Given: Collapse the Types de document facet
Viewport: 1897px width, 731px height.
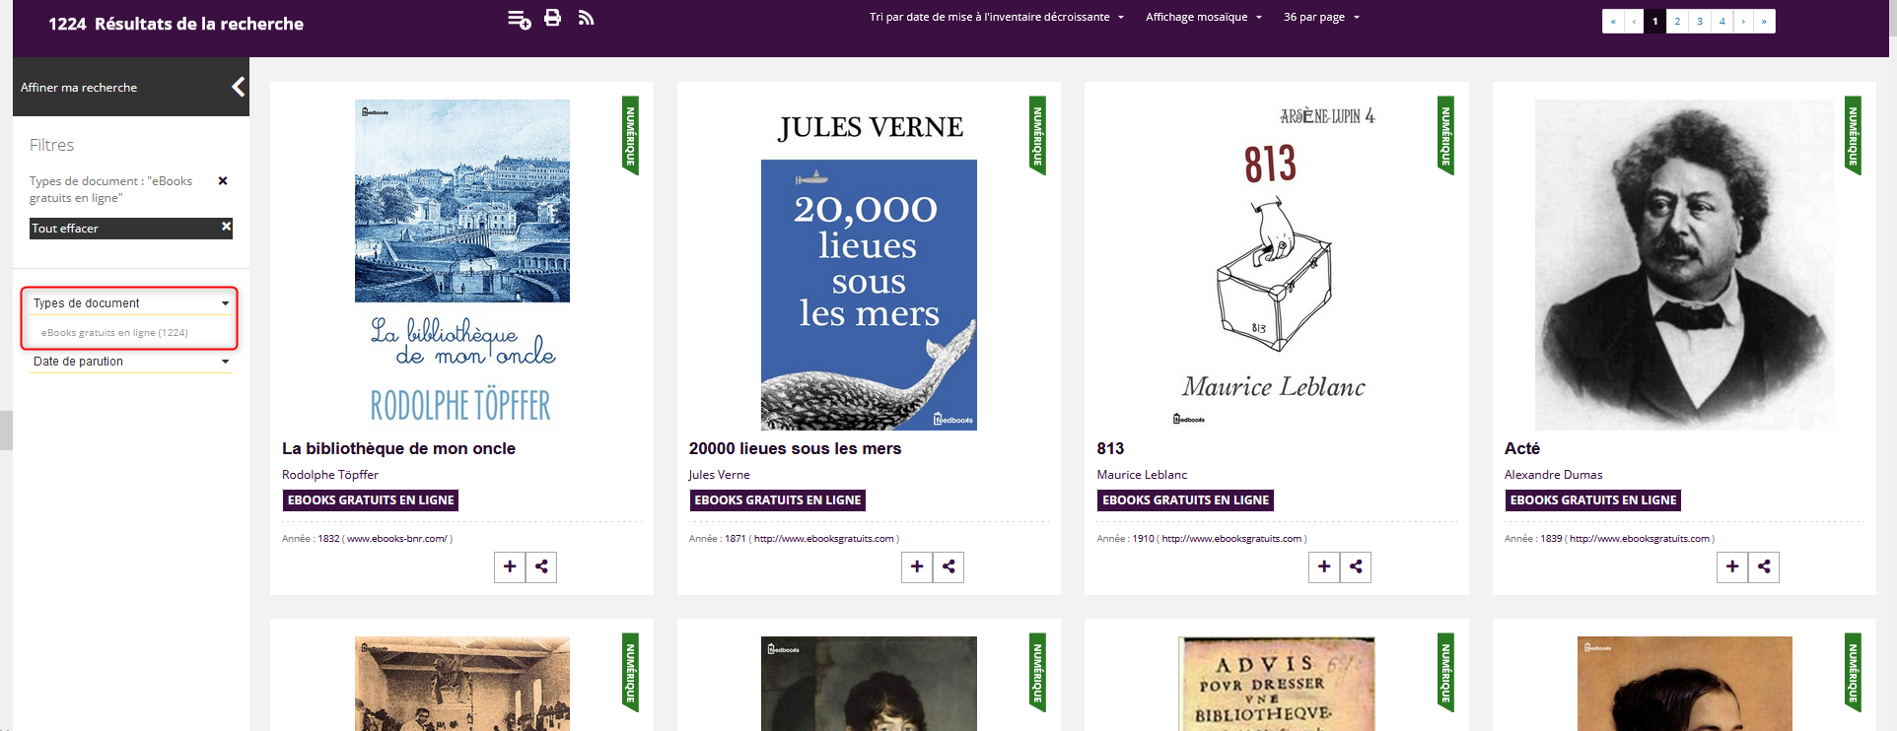Looking at the screenshot, I should point(130,303).
